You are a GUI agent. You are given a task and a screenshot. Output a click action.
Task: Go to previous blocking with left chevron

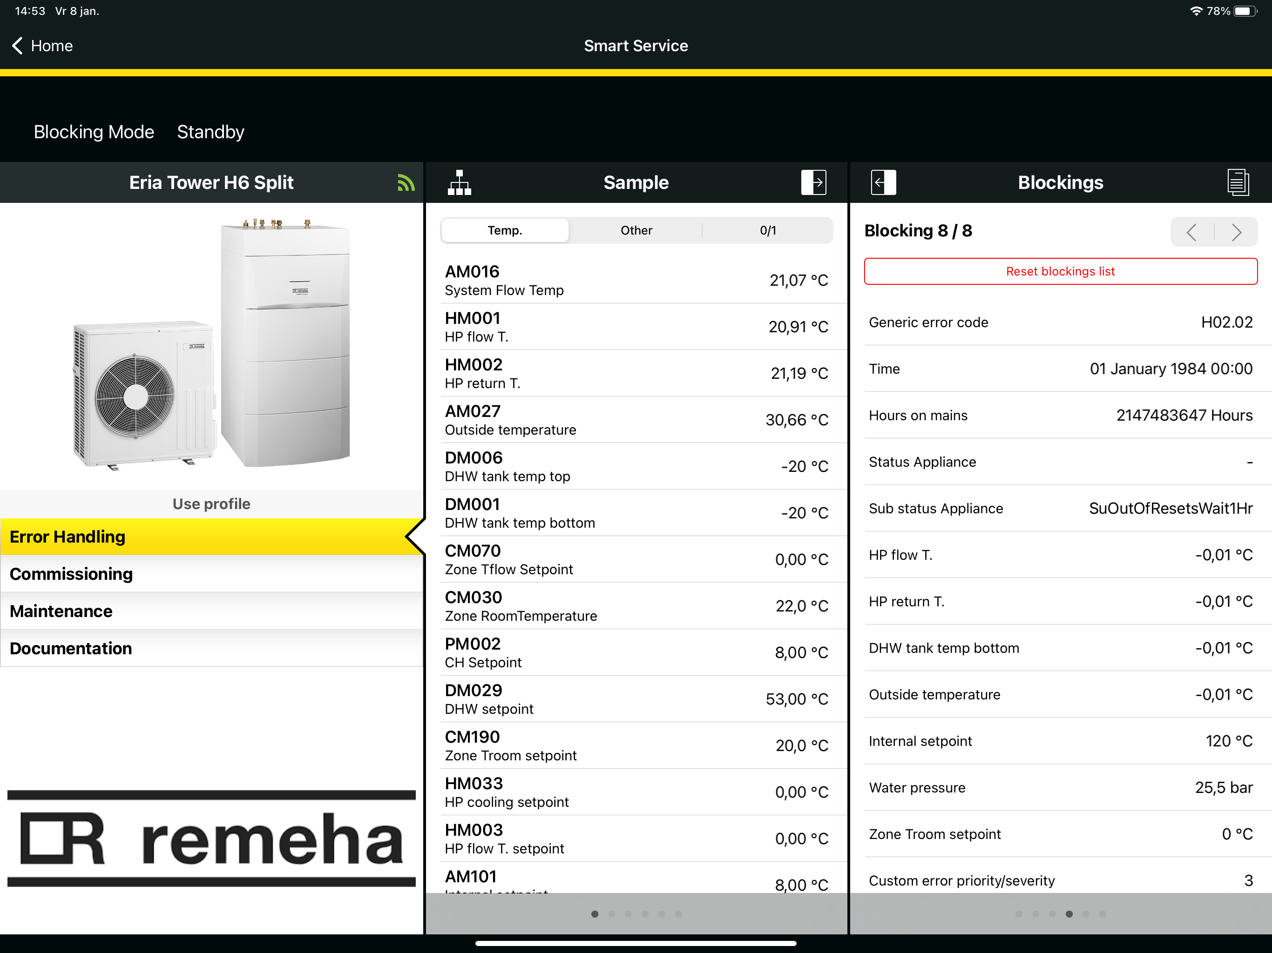point(1192,232)
